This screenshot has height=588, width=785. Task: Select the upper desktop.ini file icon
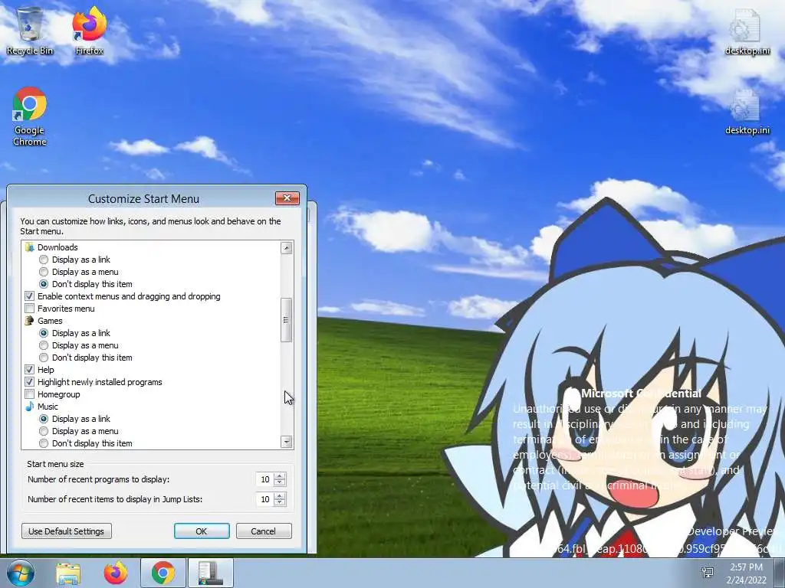coord(747,31)
